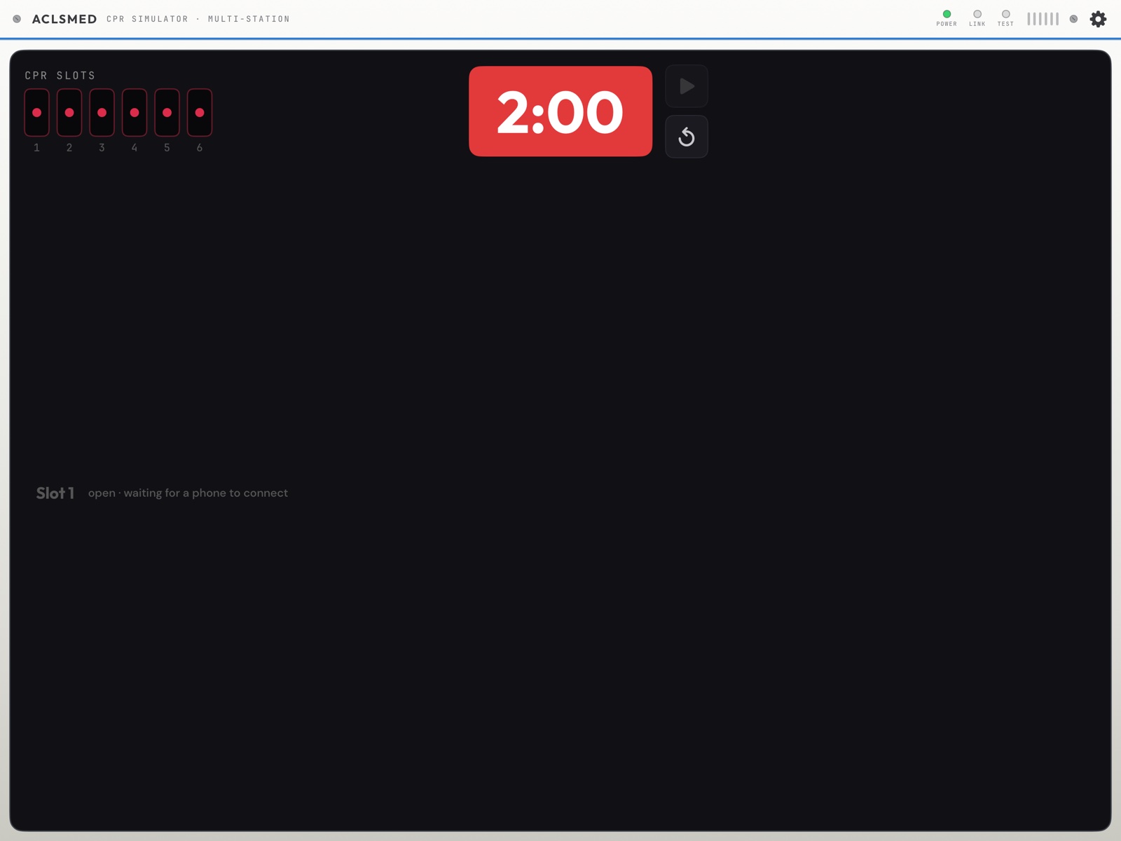
Task: Click the LINK status indicator
Action: point(977,18)
